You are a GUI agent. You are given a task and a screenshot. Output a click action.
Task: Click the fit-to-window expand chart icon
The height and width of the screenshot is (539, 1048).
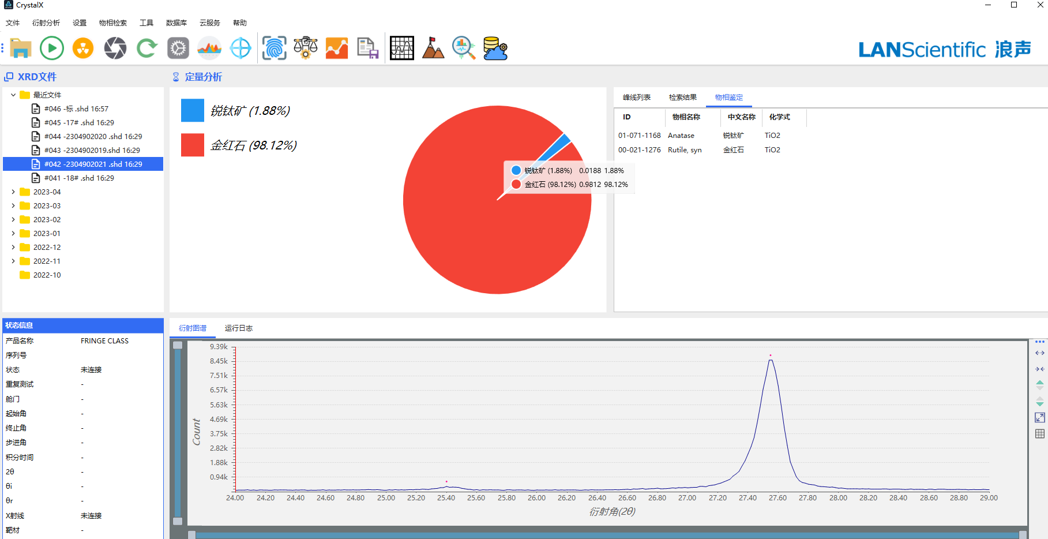pos(1039,418)
